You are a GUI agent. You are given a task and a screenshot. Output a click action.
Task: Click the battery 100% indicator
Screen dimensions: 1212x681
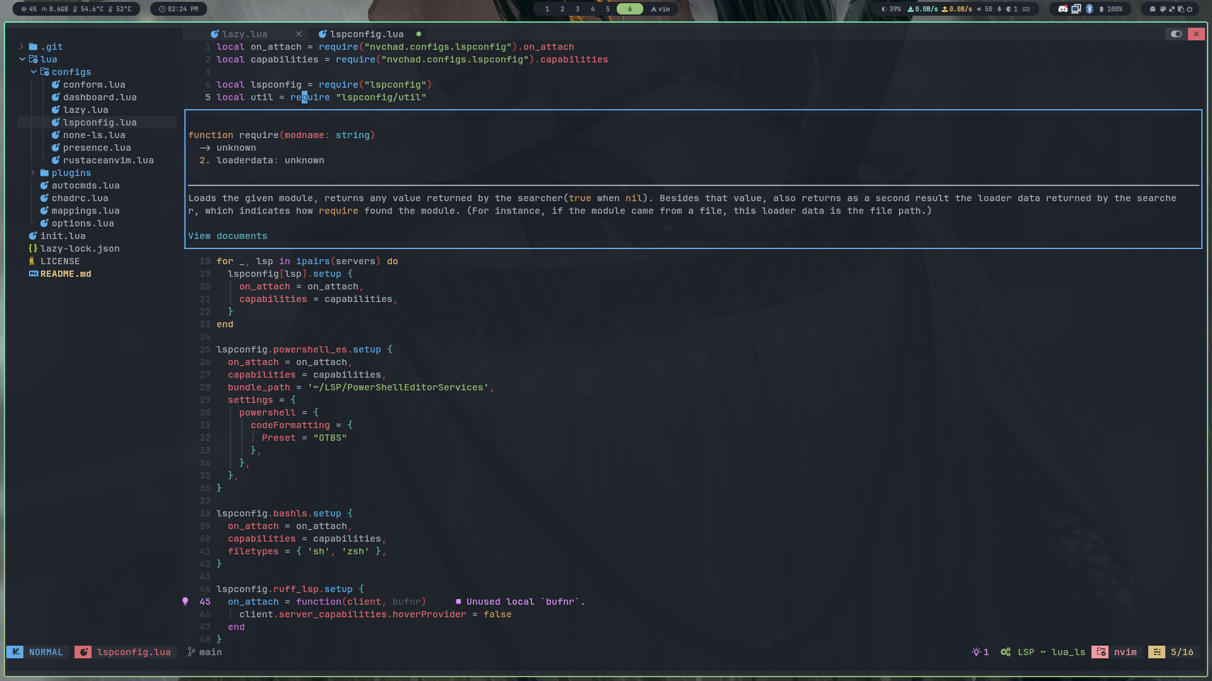1111,9
